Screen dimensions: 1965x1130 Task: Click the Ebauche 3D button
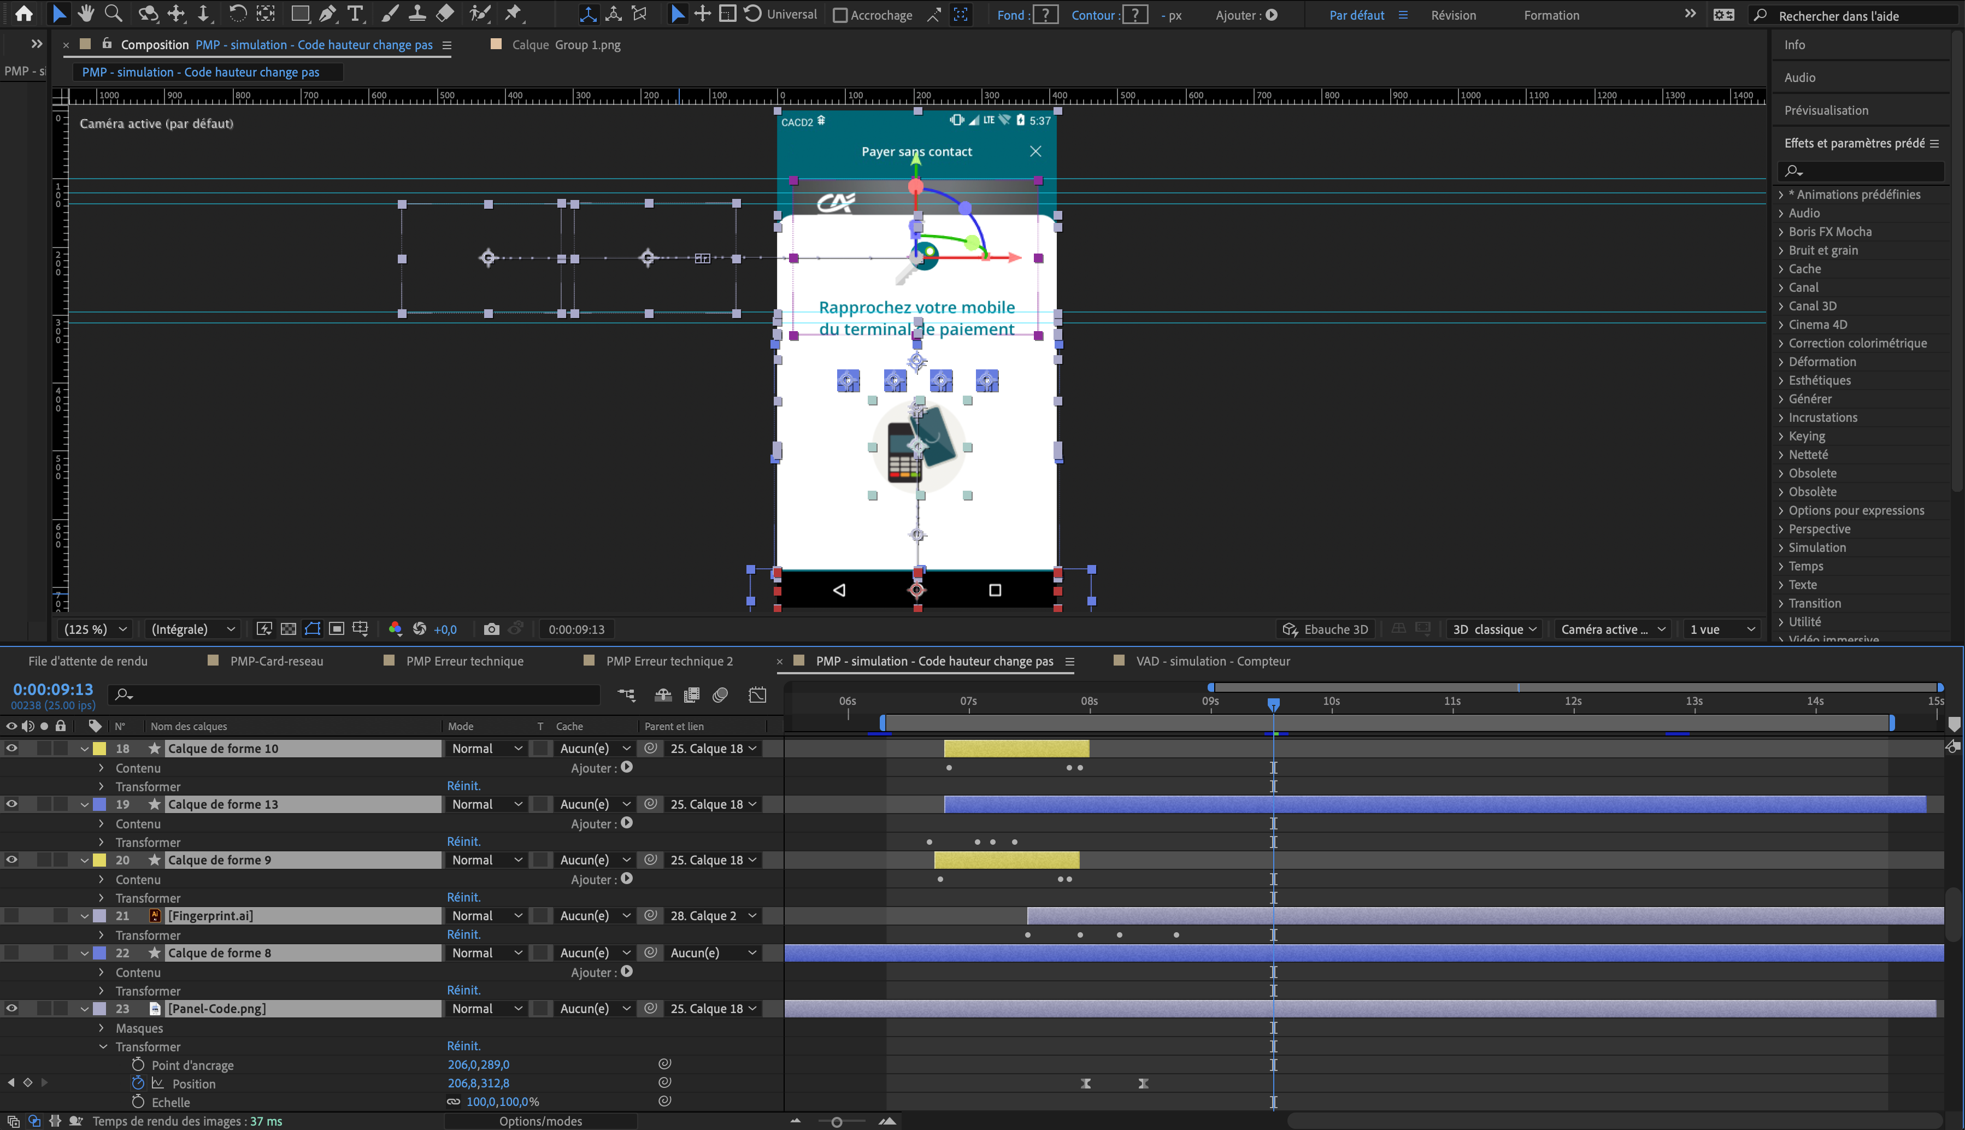[1326, 629]
